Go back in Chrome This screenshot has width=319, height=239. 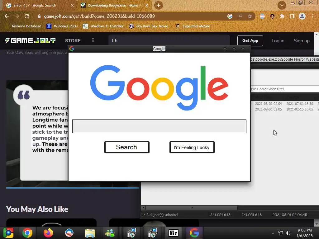pyautogui.click(x=7, y=16)
